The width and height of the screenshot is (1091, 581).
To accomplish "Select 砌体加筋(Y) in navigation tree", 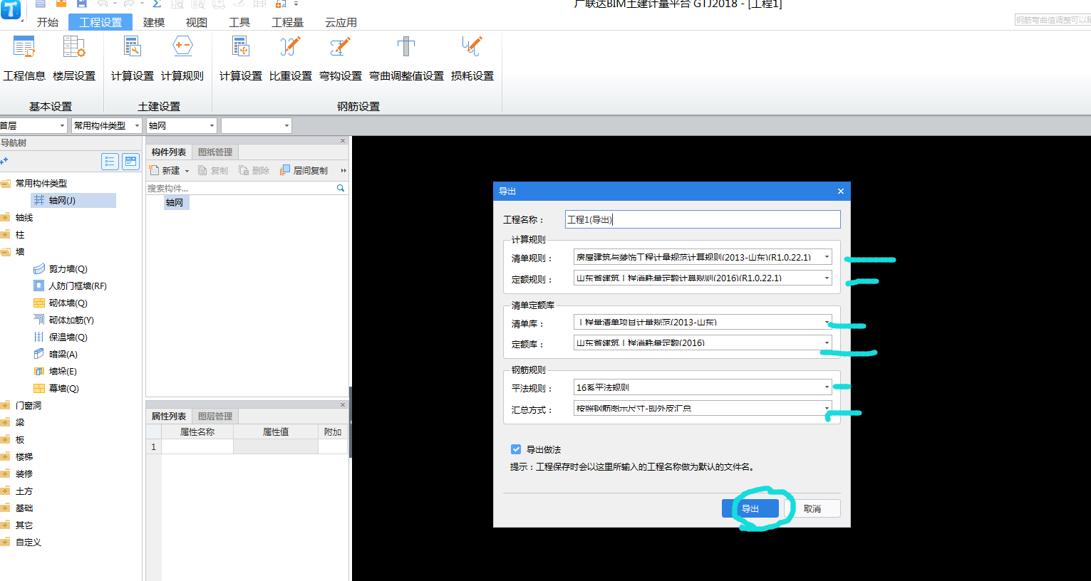I will pos(63,320).
